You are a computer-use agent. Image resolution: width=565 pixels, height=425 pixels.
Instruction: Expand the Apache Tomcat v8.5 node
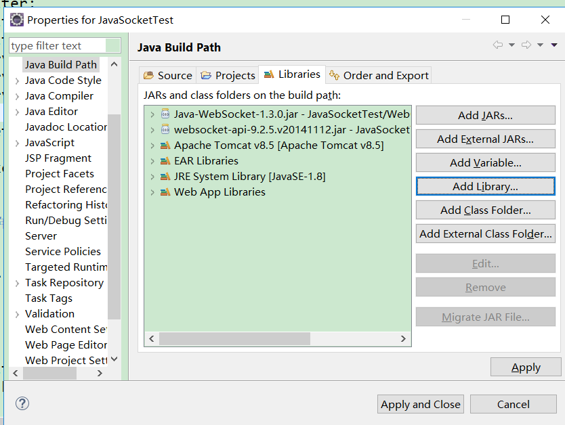coord(152,146)
